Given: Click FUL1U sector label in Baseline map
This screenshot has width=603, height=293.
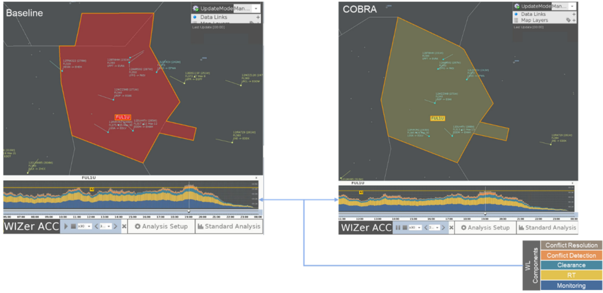Looking at the screenshot, I should [122, 116].
